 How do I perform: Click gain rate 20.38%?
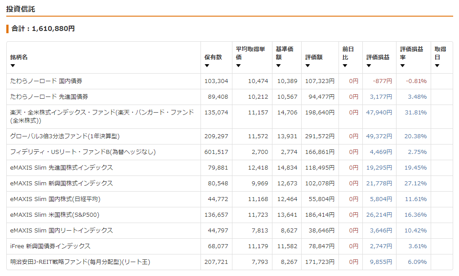416,136
